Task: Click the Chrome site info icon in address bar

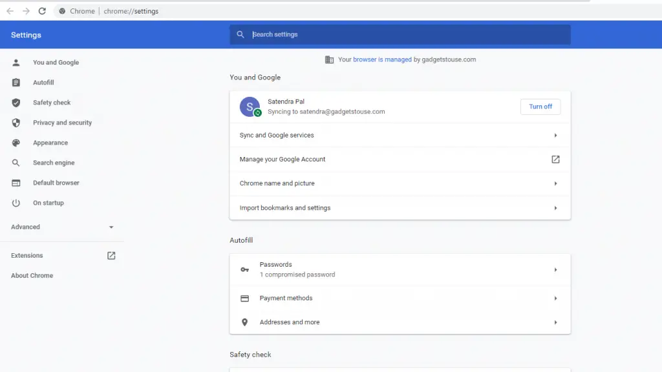Action: point(62,11)
